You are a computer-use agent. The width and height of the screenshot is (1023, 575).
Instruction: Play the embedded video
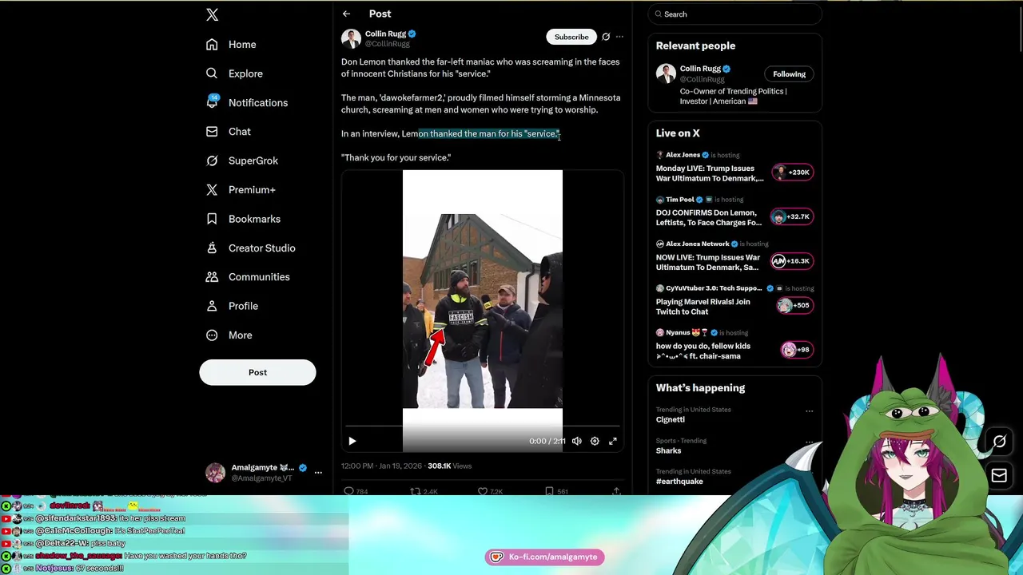point(352,441)
